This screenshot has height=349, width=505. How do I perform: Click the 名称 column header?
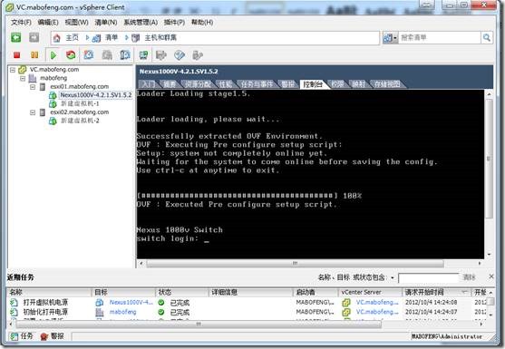click(50, 292)
